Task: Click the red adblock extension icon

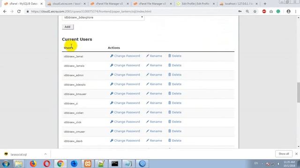Action: [x=264, y=11]
